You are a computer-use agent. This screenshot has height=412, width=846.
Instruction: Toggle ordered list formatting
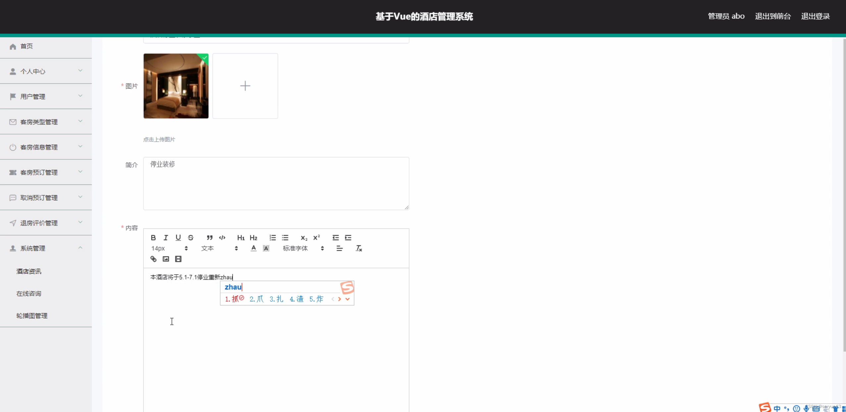pyautogui.click(x=273, y=237)
